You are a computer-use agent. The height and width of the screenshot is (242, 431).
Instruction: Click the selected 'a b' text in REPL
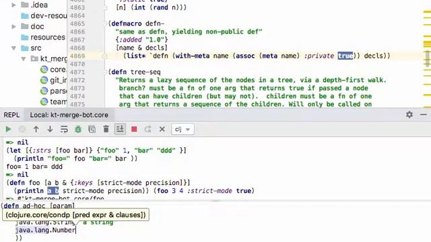pyautogui.click(x=53, y=191)
